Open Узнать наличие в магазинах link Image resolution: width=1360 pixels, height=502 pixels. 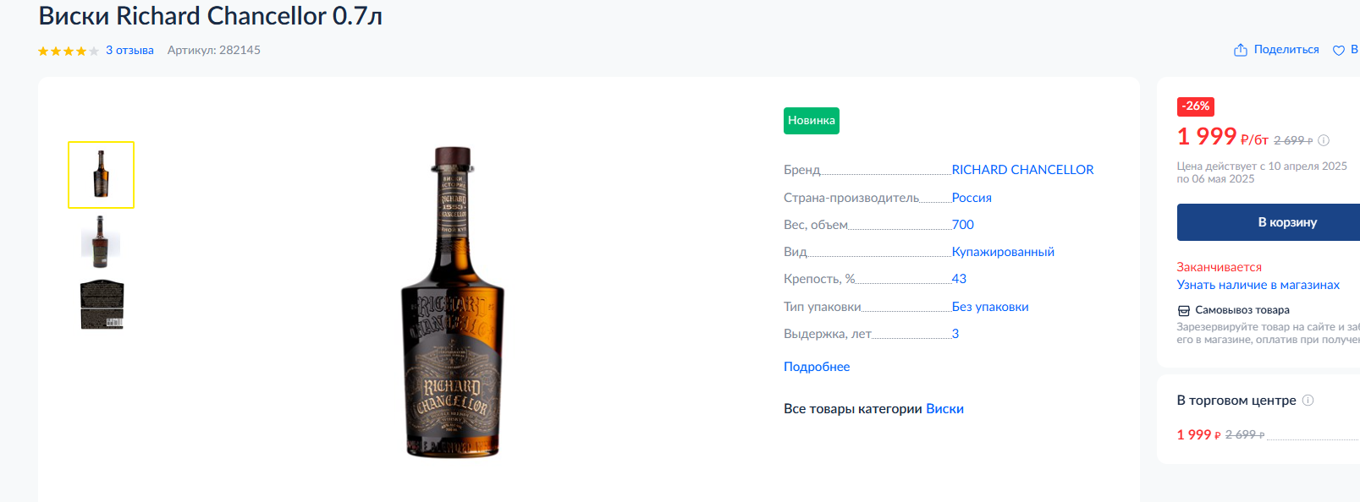[1258, 285]
